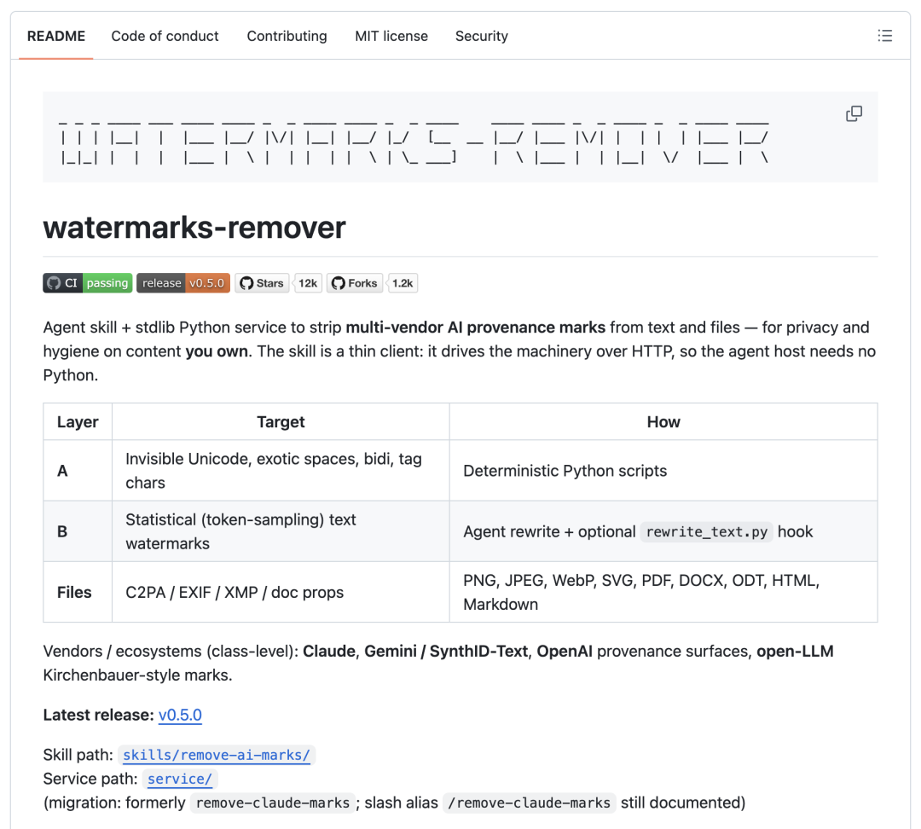This screenshot has width=921, height=829.
Task: Click the How column header
Action: (x=663, y=422)
